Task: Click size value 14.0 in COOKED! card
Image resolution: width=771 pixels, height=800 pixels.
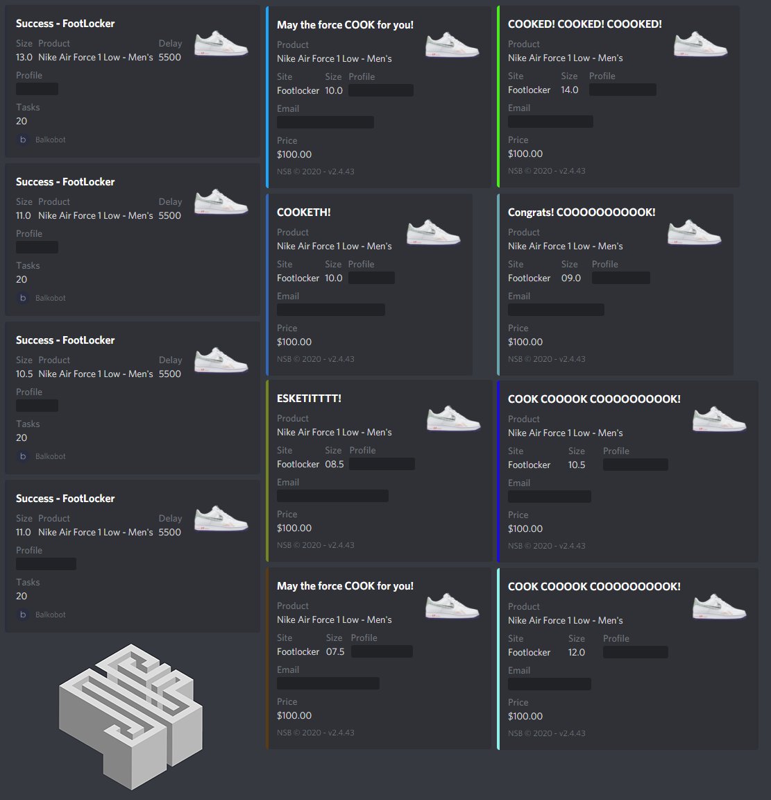Action: (570, 90)
